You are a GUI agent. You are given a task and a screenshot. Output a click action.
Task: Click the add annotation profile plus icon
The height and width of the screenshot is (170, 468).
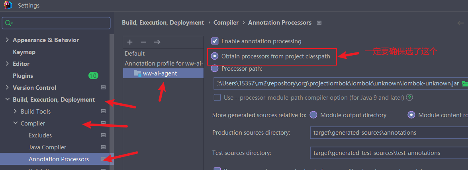coord(130,42)
